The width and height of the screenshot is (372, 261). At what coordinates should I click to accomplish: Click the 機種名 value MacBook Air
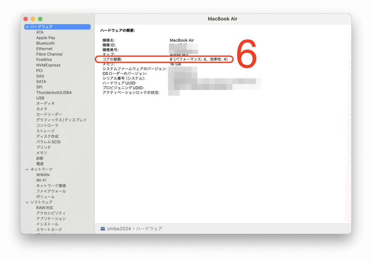(x=182, y=40)
